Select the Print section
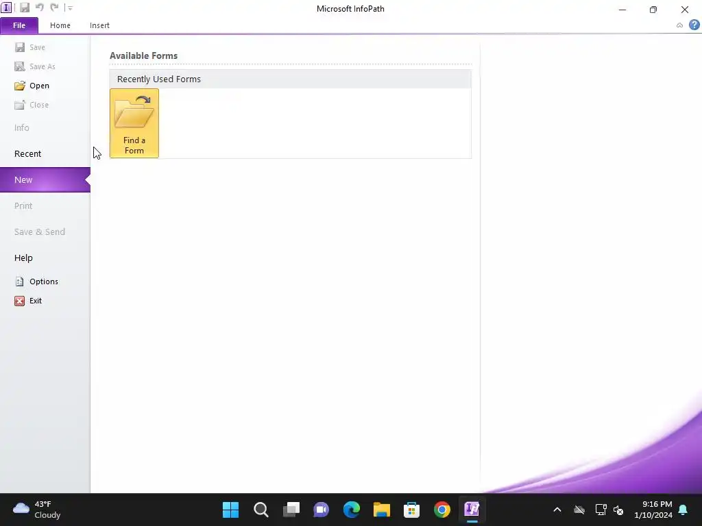Image resolution: width=702 pixels, height=526 pixels. pyautogui.click(x=23, y=205)
